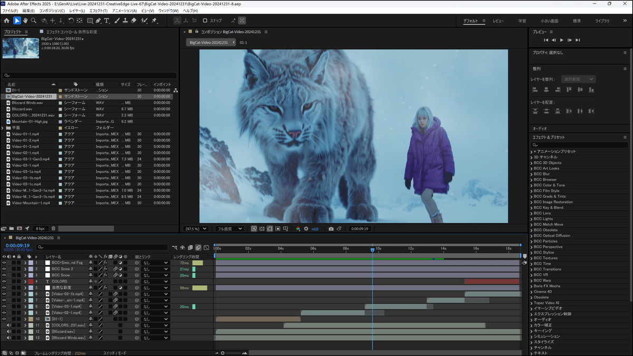Switch to the ライブラリ workspace
The height and width of the screenshot is (356, 633).
coord(602,21)
